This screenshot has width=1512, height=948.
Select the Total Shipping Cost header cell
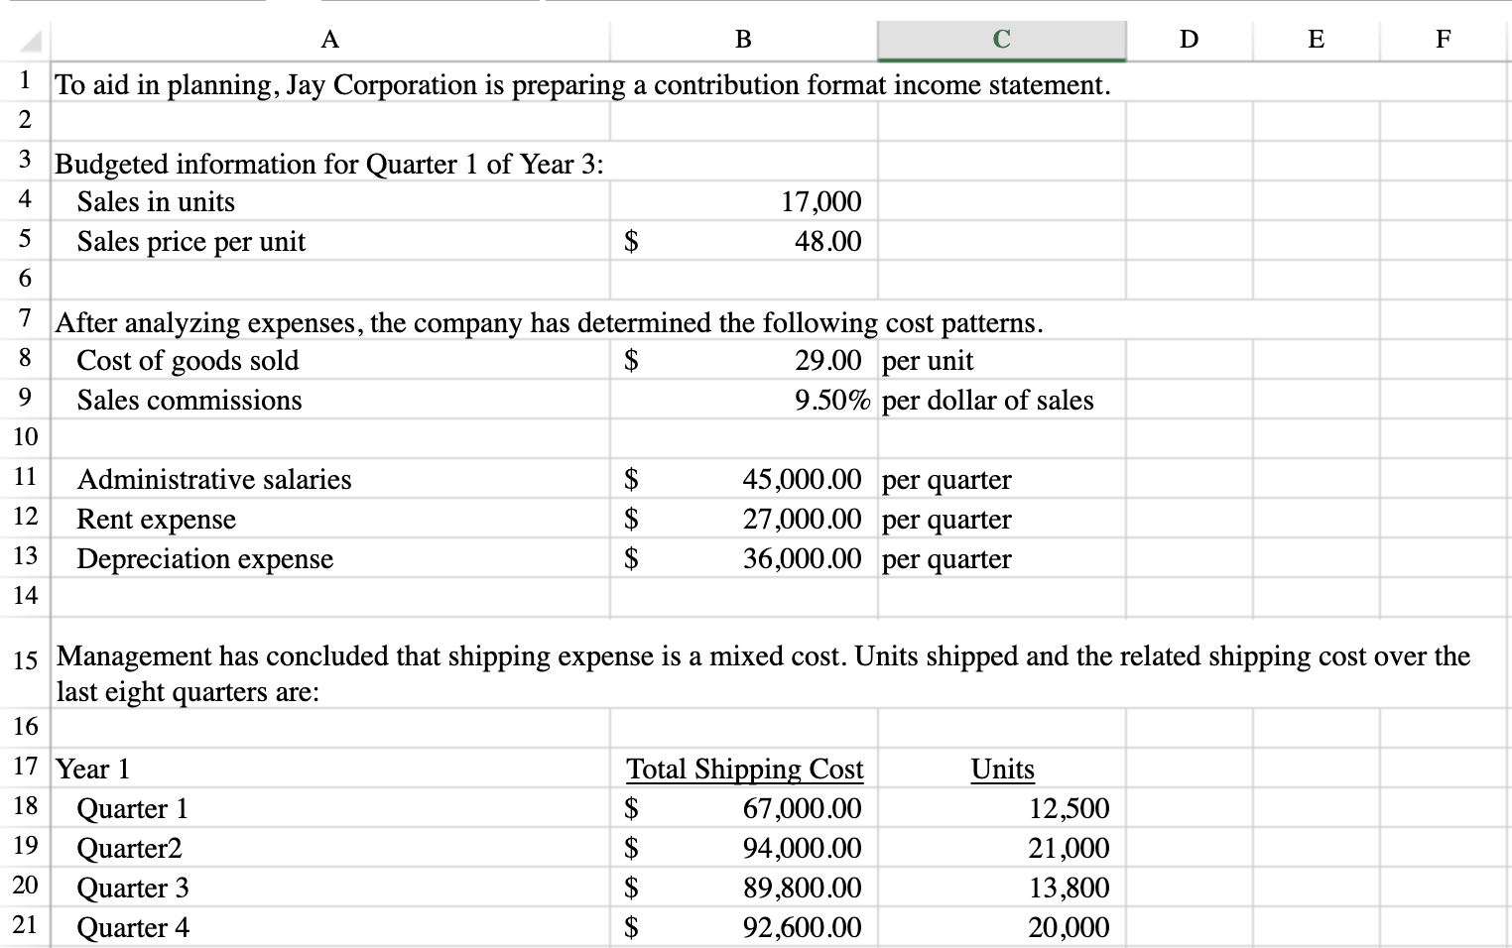[743, 769]
